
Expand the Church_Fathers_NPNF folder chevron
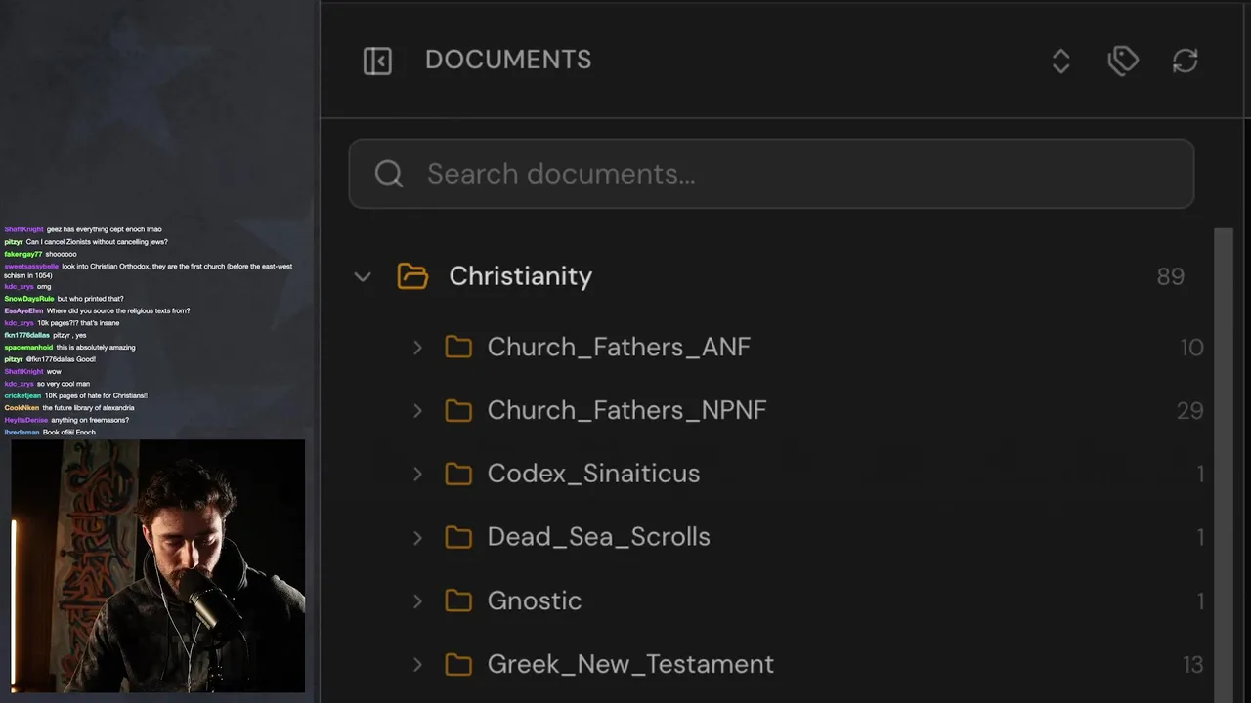point(417,410)
